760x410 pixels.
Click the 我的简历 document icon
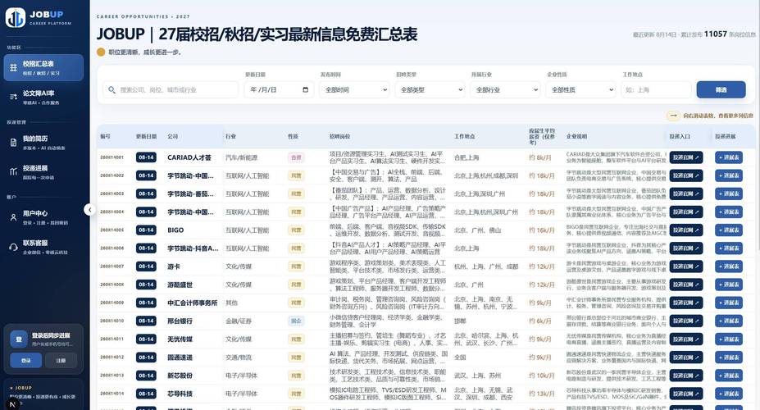tap(14, 143)
